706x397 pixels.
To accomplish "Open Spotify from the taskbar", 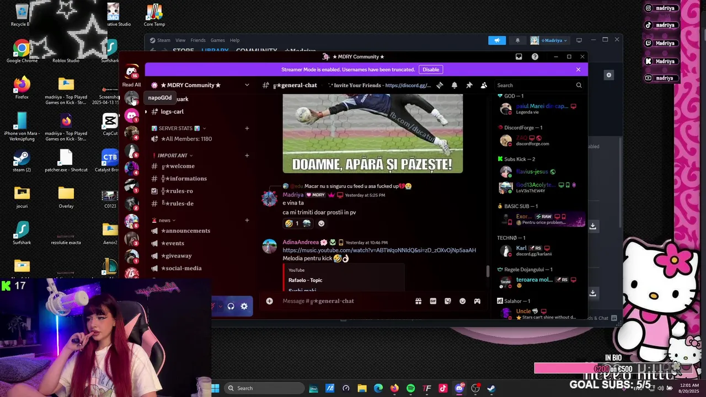I will 411,388.
